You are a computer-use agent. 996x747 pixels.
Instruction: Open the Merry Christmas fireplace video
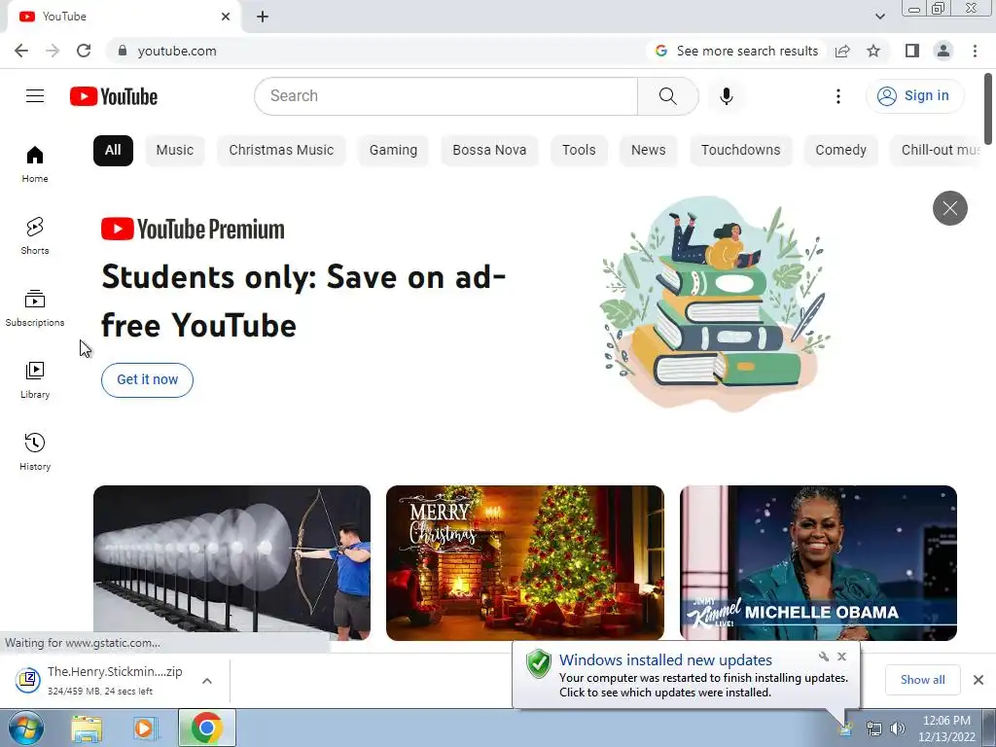coord(525,563)
